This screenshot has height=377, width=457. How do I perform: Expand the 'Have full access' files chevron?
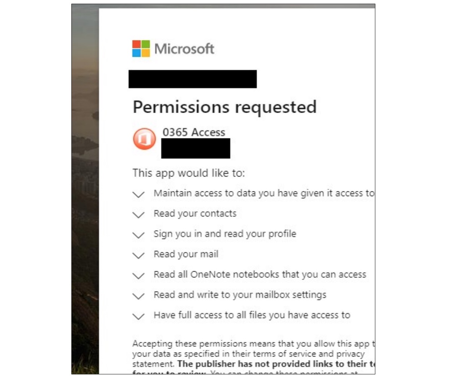pos(138,316)
